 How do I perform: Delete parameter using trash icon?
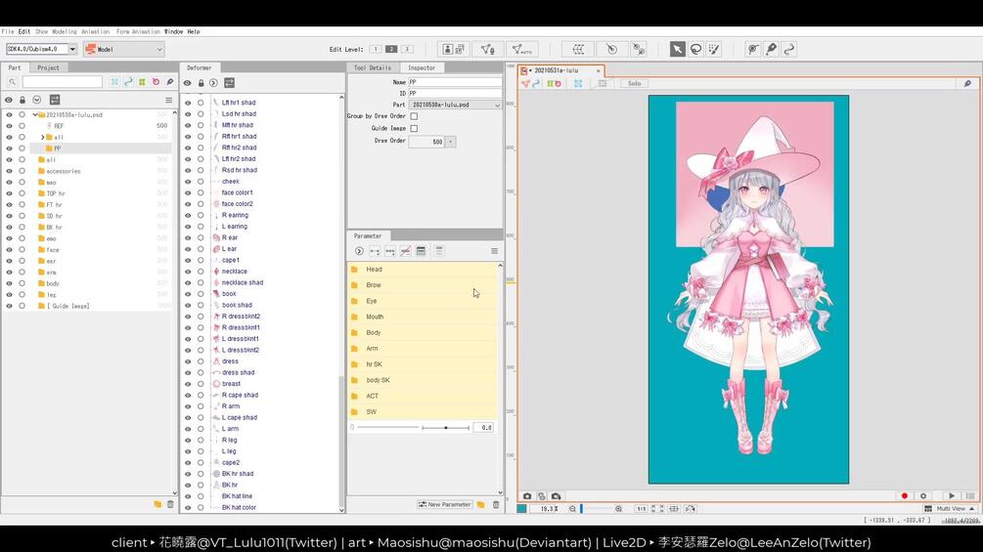point(496,505)
